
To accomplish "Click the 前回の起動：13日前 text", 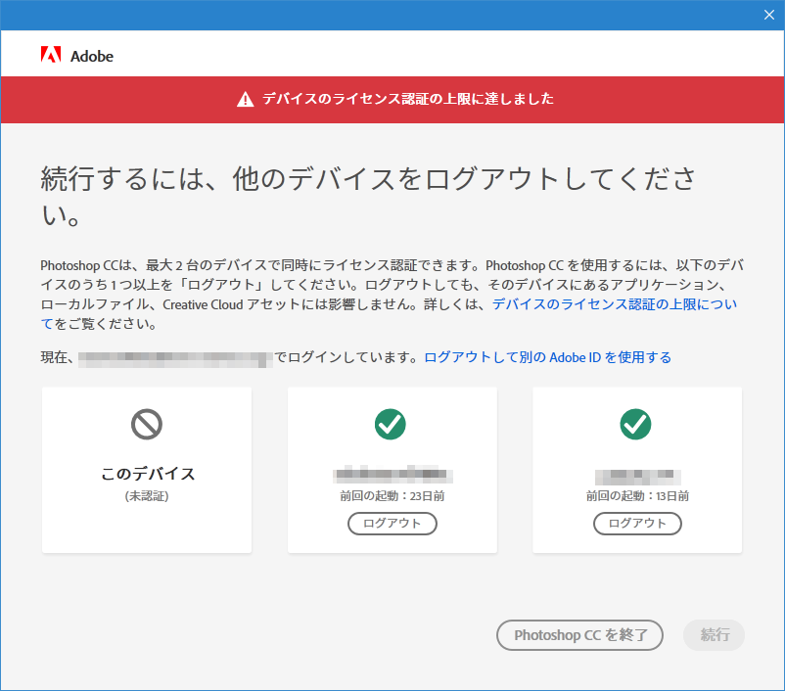I will [637, 496].
